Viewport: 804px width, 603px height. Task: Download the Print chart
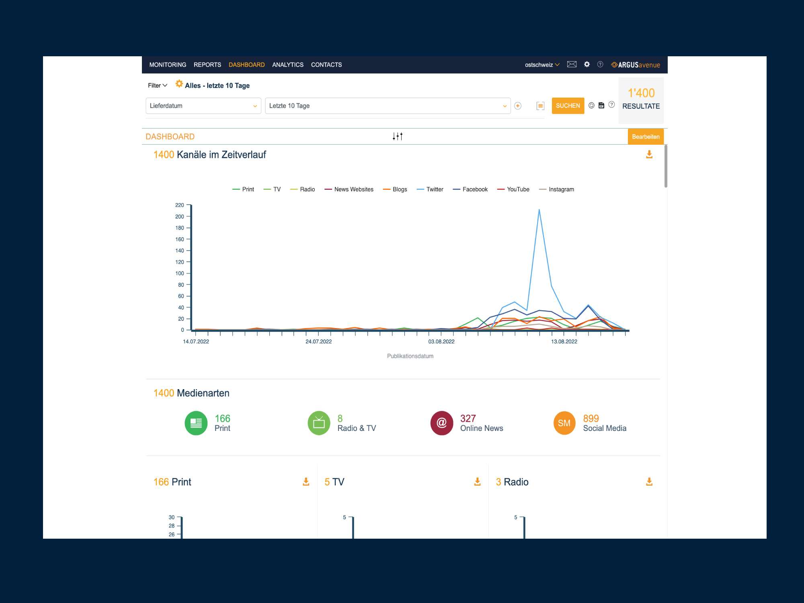point(306,482)
